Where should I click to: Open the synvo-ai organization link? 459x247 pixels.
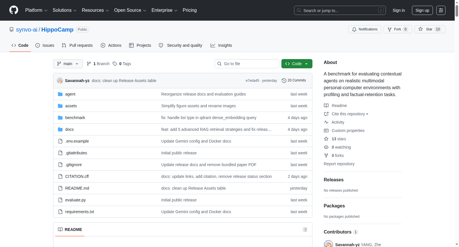point(27,30)
